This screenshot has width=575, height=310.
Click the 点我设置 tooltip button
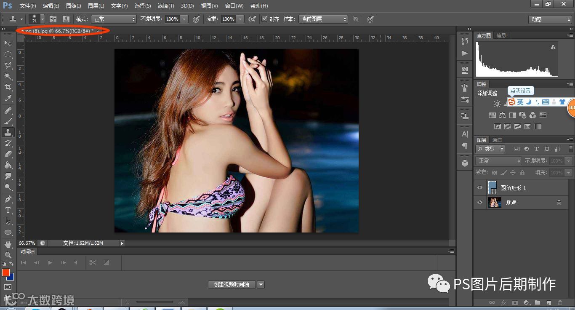click(x=521, y=91)
